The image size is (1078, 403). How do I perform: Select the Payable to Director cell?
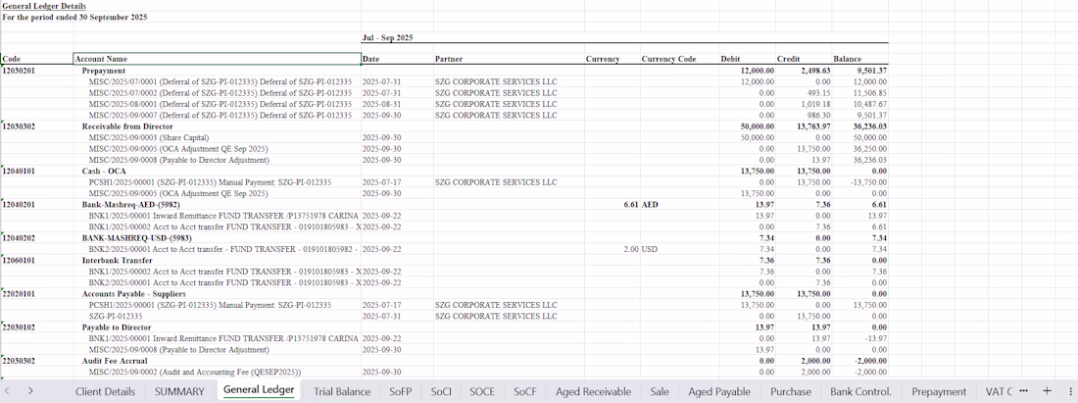coord(217,327)
